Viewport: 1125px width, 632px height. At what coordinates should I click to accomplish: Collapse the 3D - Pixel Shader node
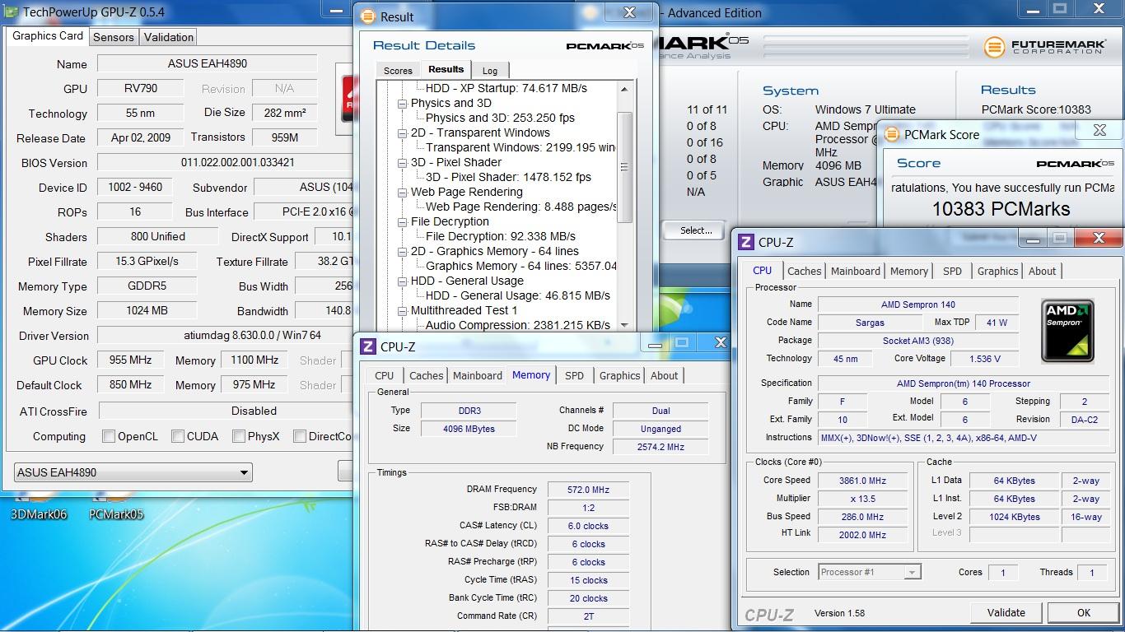(x=403, y=163)
